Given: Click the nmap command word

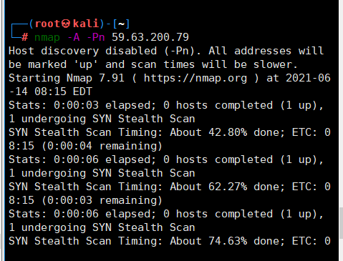Looking at the screenshot, I should click(47, 38).
